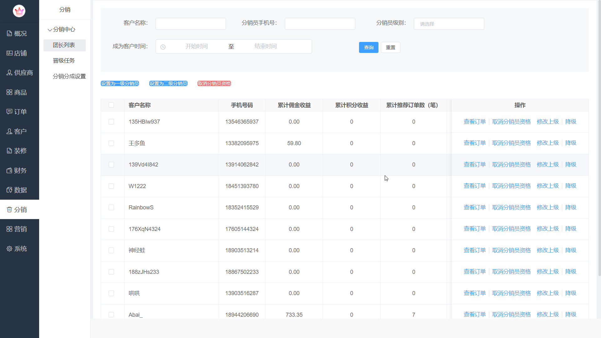The width and height of the screenshot is (601, 338).
Task: Open the 供应商 supplier icon
Action: point(9,73)
